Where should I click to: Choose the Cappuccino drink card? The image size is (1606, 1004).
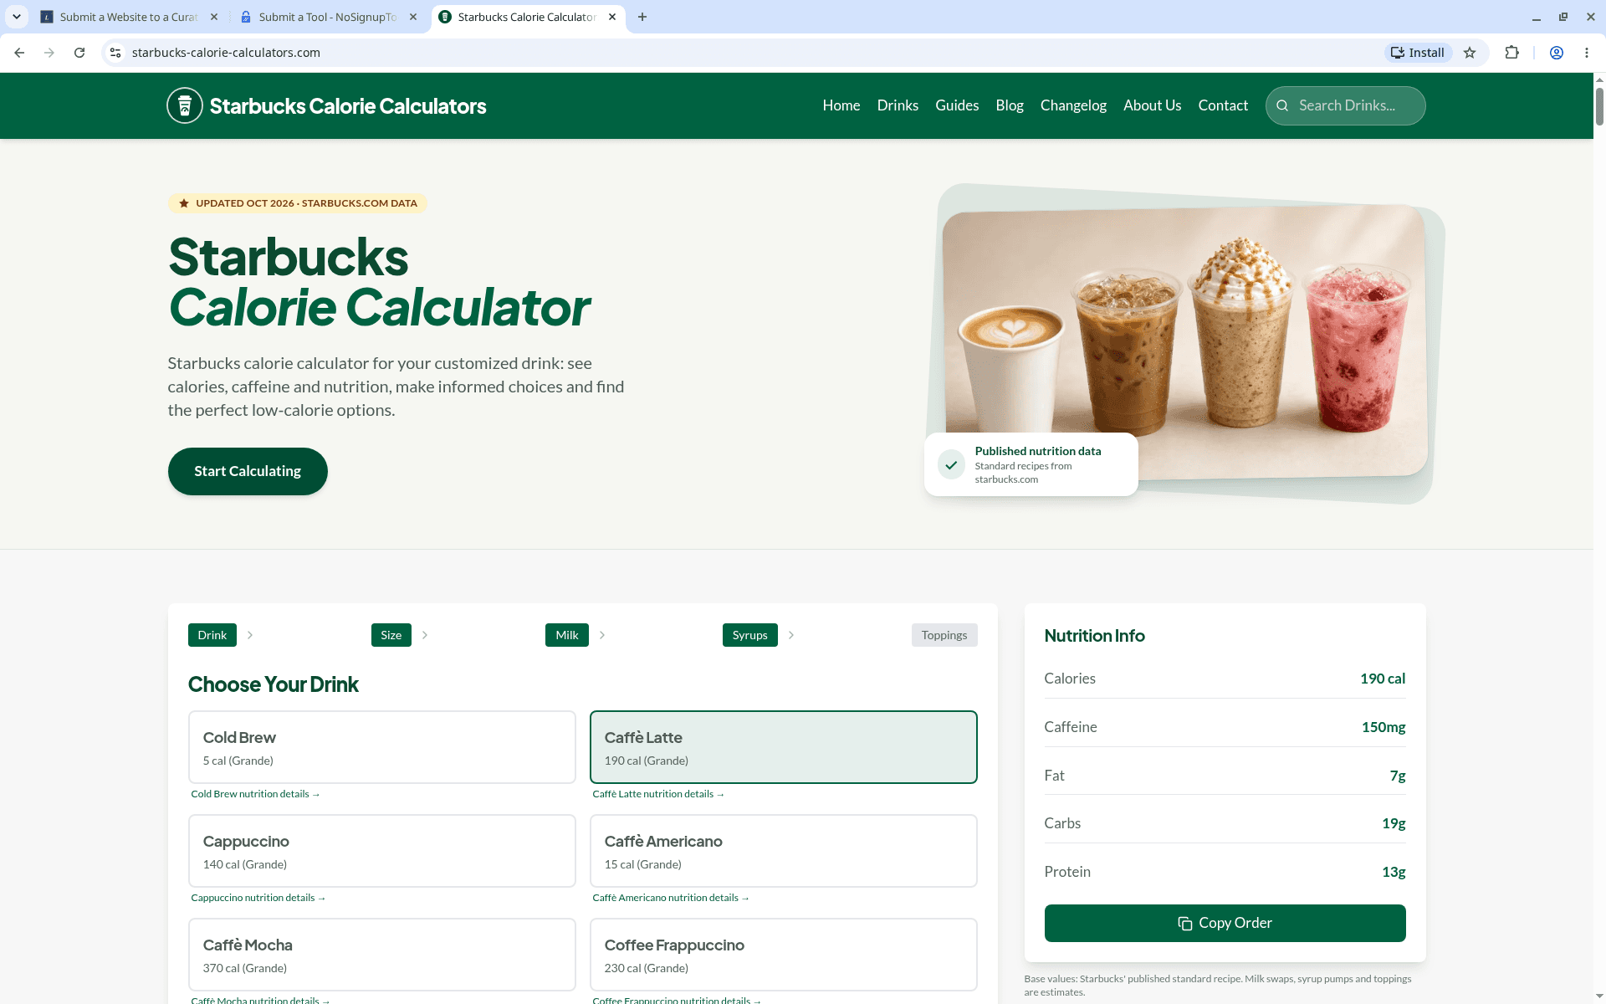[382, 851]
